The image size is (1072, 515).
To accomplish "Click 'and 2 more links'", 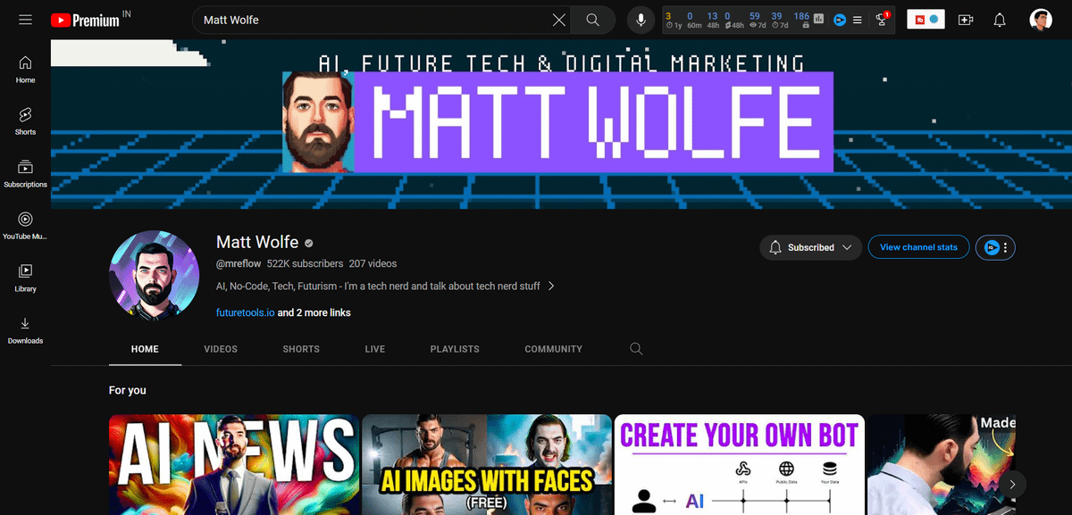I will tap(314, 312).
